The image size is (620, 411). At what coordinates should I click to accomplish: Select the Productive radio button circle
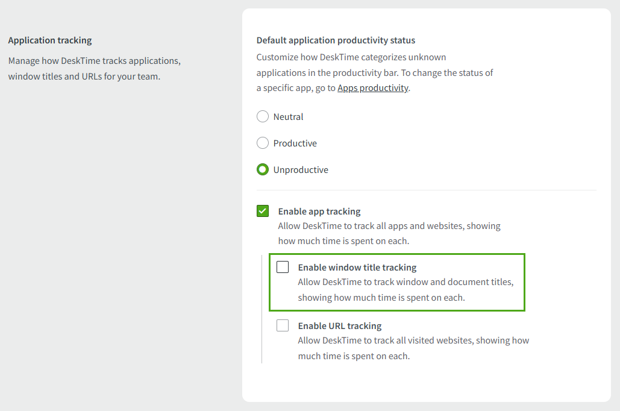coord(263,143)
